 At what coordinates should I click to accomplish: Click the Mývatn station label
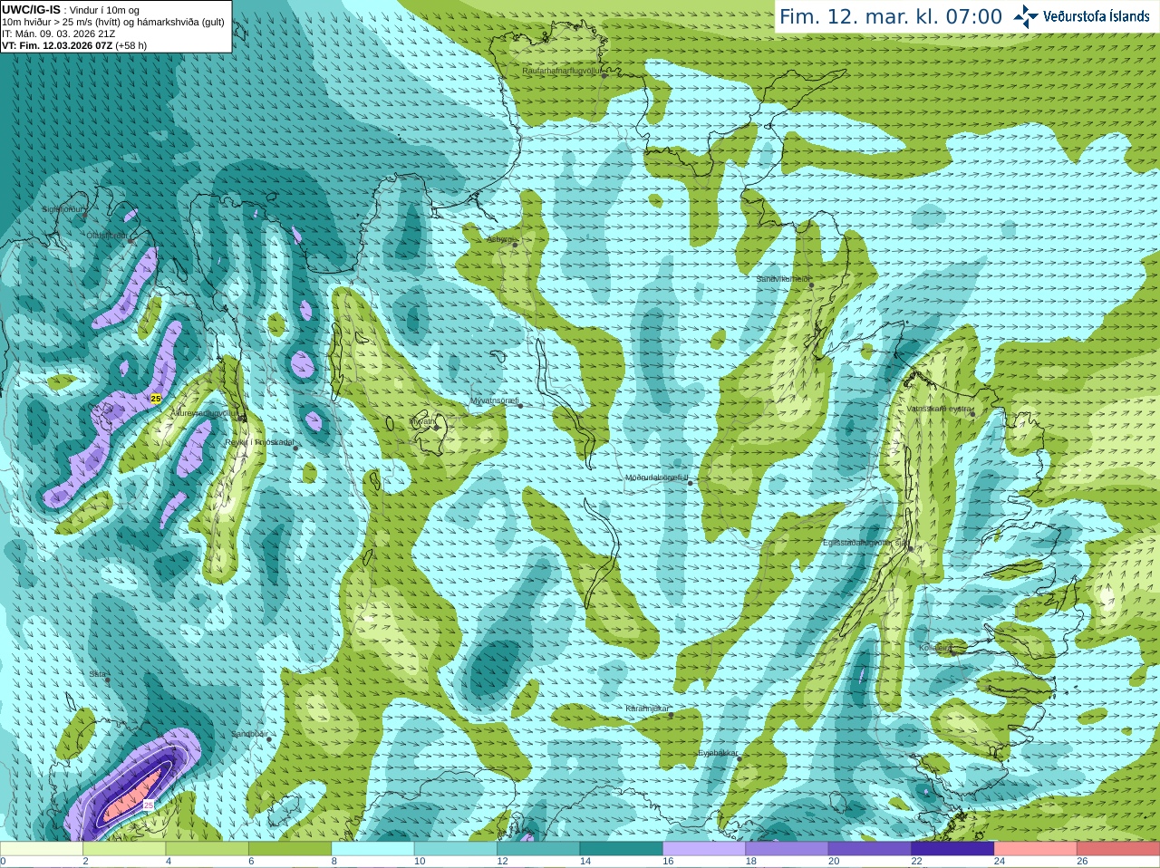(422, 421)
